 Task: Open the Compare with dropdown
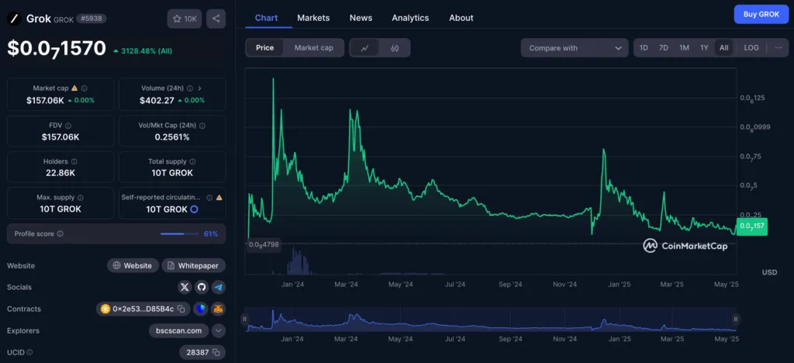click(575, 48)
